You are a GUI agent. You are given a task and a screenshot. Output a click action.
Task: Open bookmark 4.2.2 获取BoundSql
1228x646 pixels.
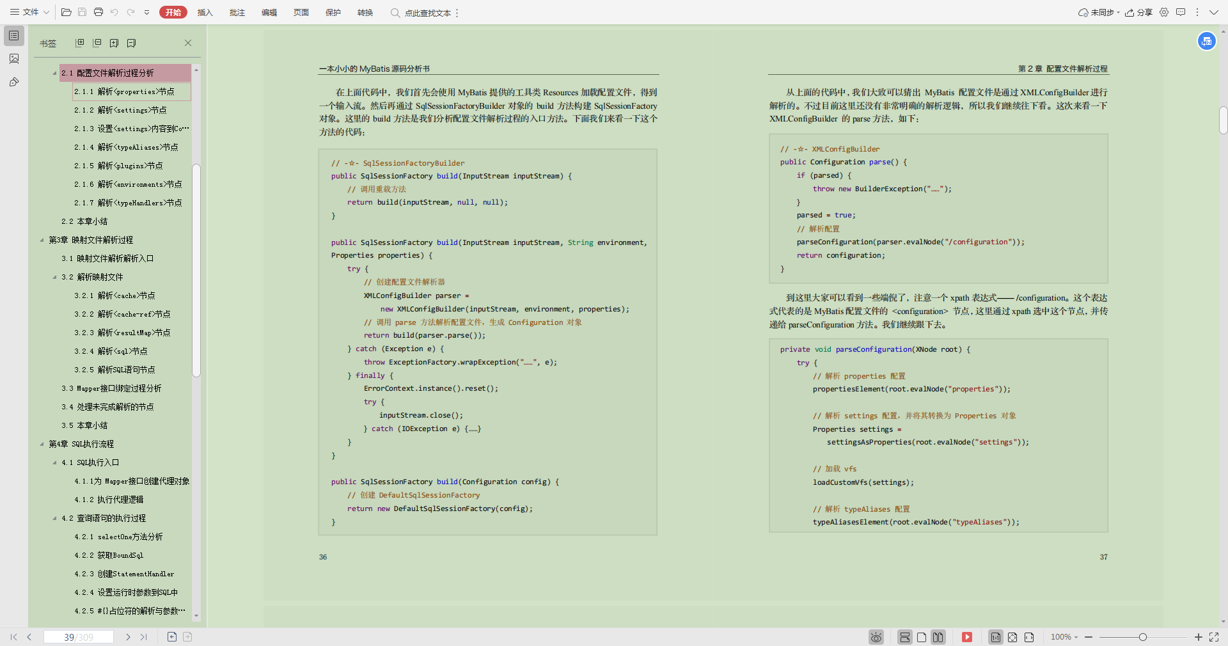[109, 555]
